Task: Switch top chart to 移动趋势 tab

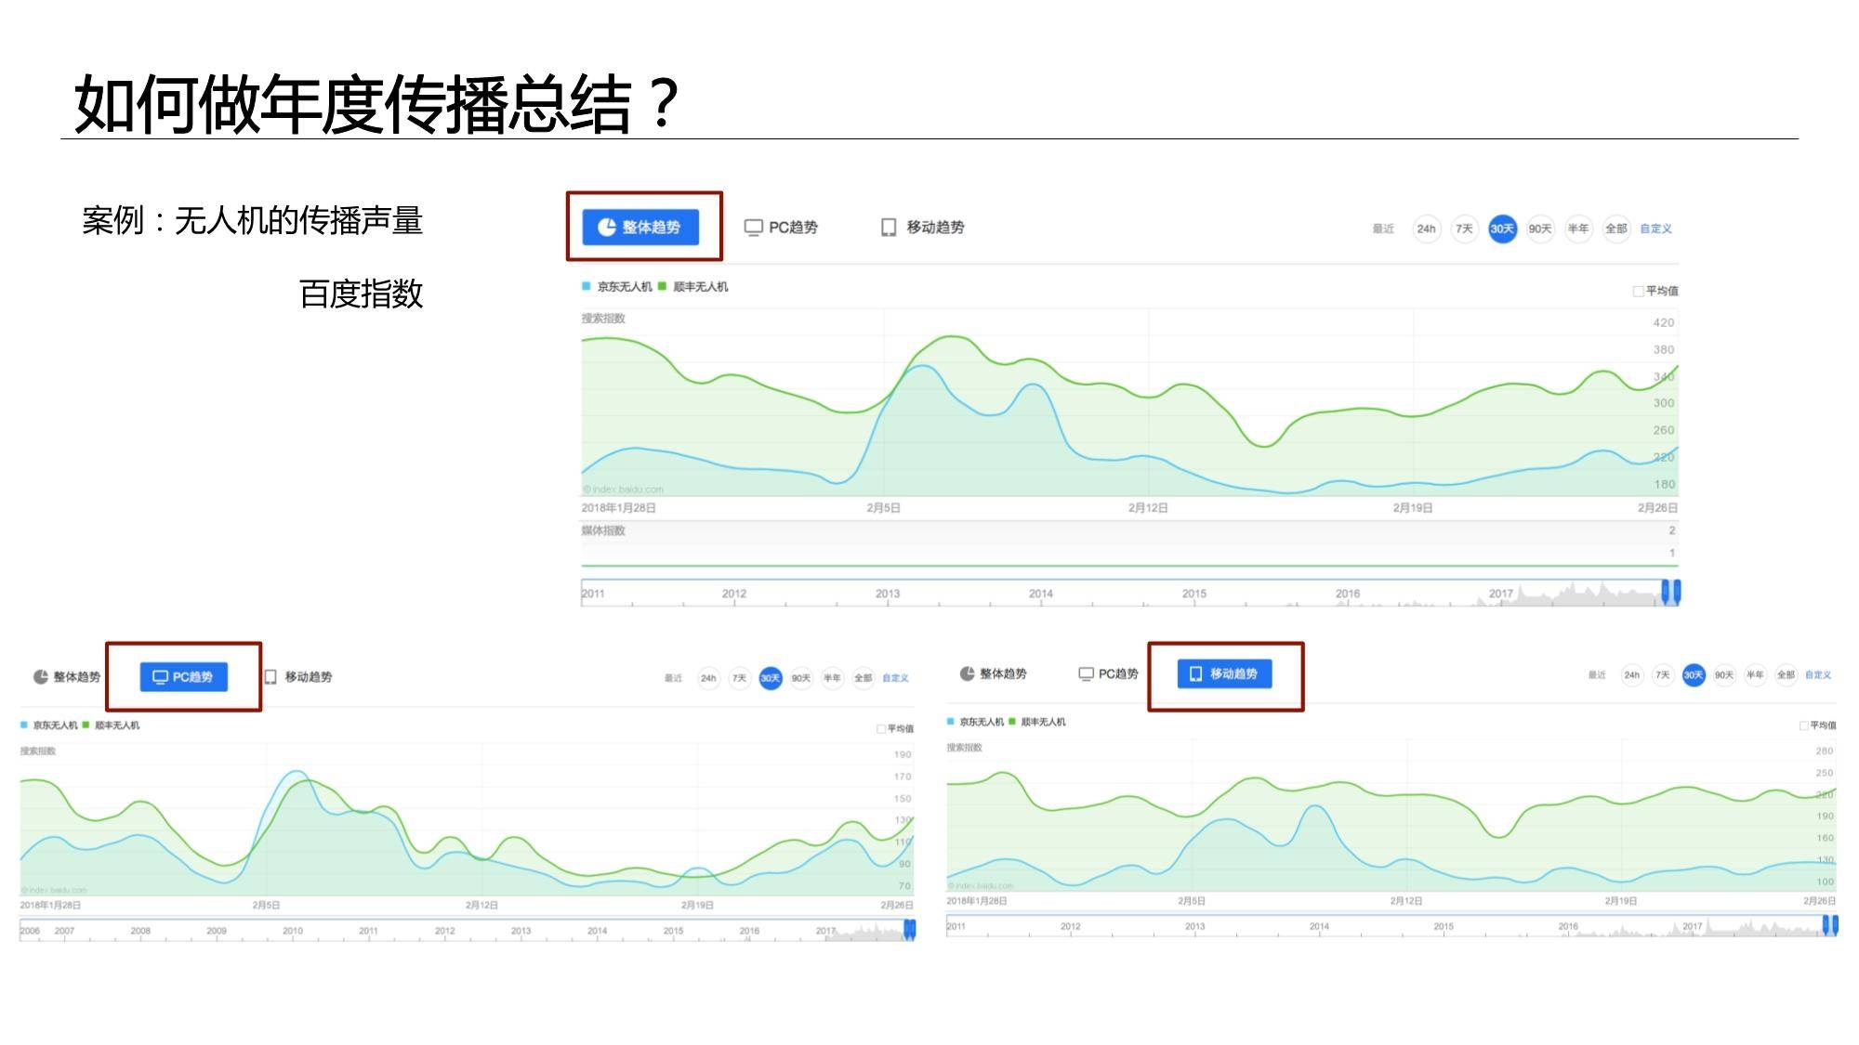Action: click(923, 228)
